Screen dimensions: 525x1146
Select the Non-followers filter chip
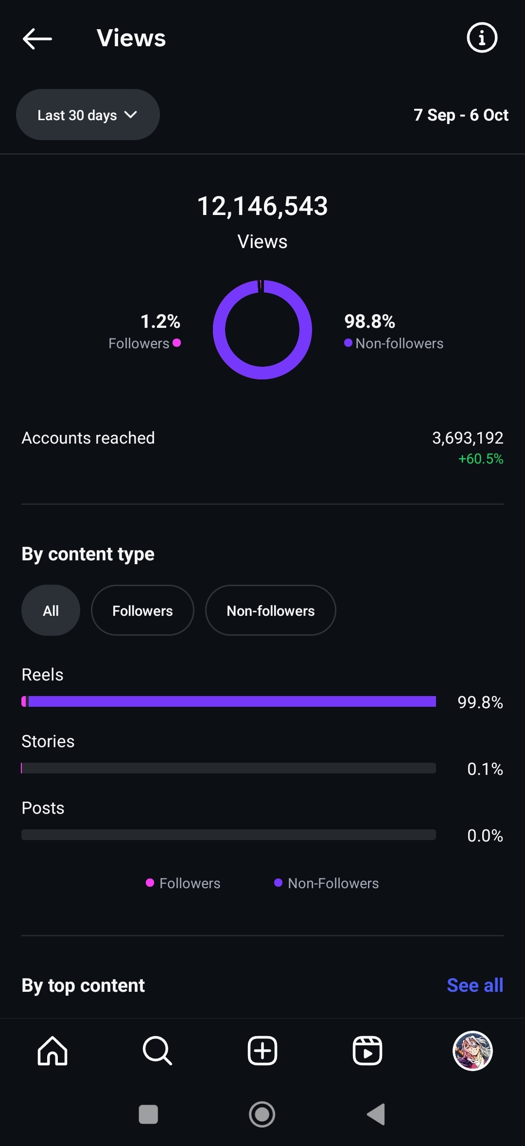tap(270, 610)
